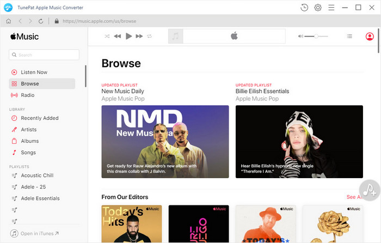Reload the page with refresh icon

coord(41,21)
